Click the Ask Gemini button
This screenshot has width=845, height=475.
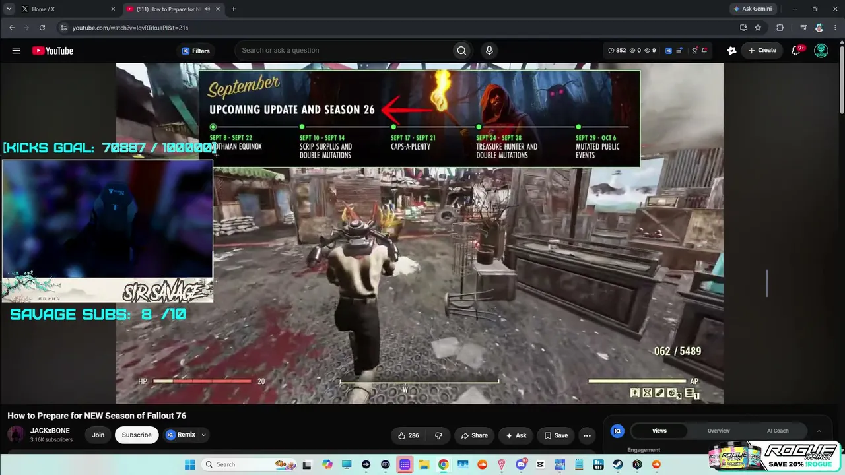[x=753, y=9]
